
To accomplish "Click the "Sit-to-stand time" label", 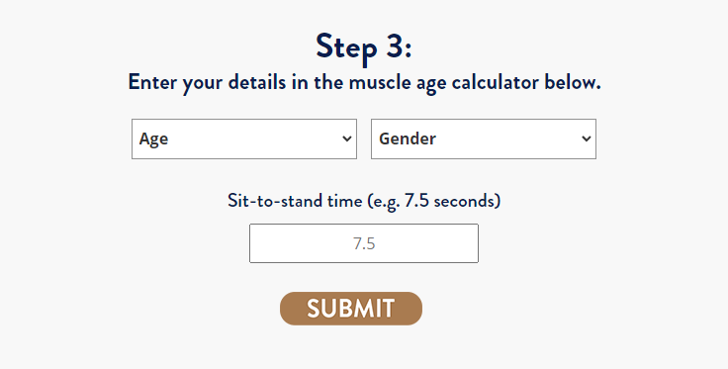I will click(x=295, y=201).
